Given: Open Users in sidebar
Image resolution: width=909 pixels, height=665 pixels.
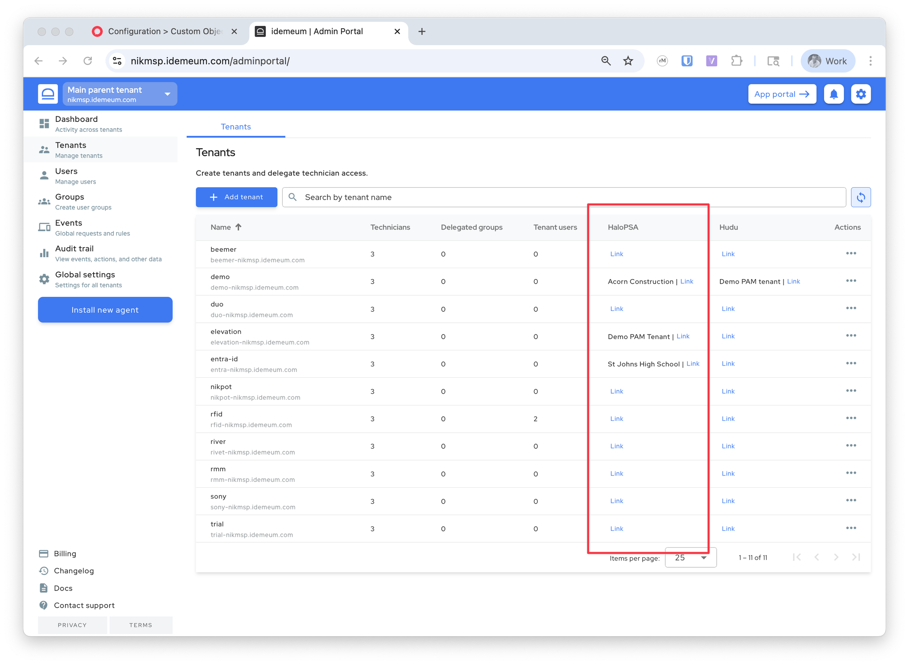Looking at the screenshot, I should (101, 175).
